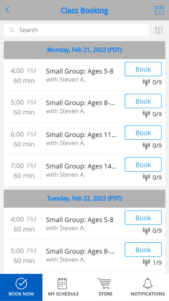Open Monday 6:00 PM Small Group class details
169x301 pixels.
coord(81,138)
